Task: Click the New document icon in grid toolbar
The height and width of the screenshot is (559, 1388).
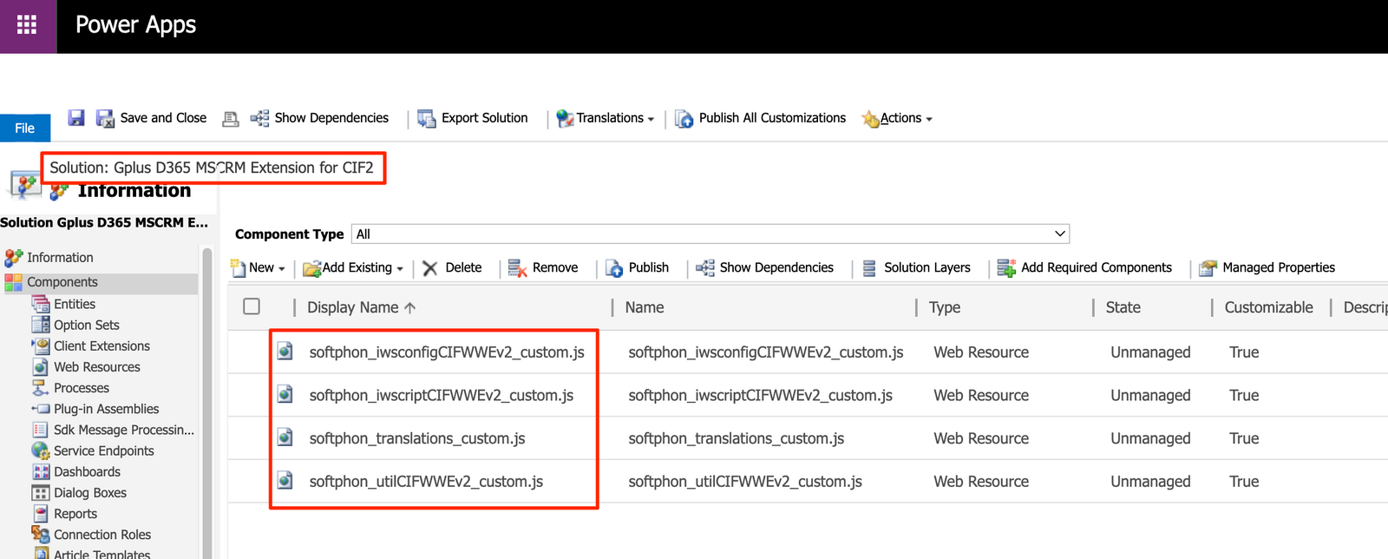Action: pyautogui.click(x=238, y=268)
